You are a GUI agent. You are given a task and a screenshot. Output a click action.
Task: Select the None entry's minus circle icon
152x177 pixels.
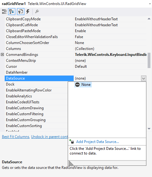coord(77,85)
